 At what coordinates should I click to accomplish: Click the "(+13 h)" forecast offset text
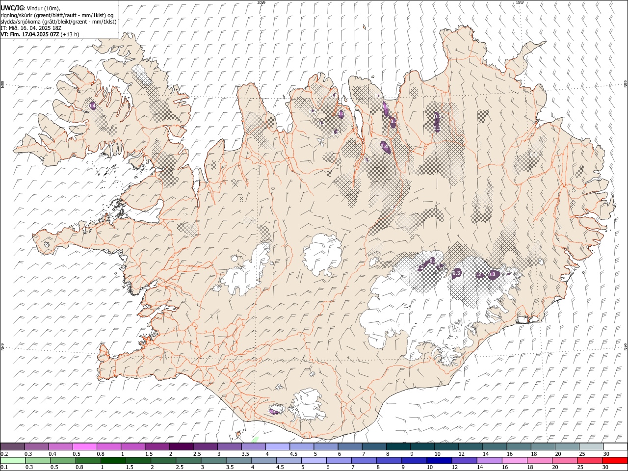(71, 34)
